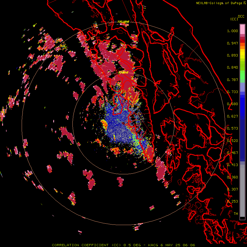Click the TH threshold label on the scale
Screen dimensions: 247x247
click(236, 214)
